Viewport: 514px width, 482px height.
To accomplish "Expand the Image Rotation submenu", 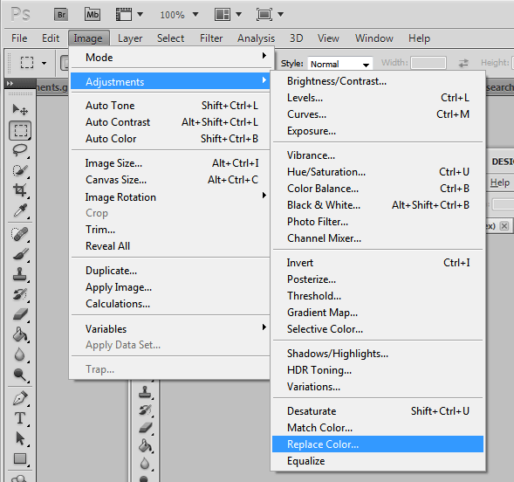I will click(170, 197).
